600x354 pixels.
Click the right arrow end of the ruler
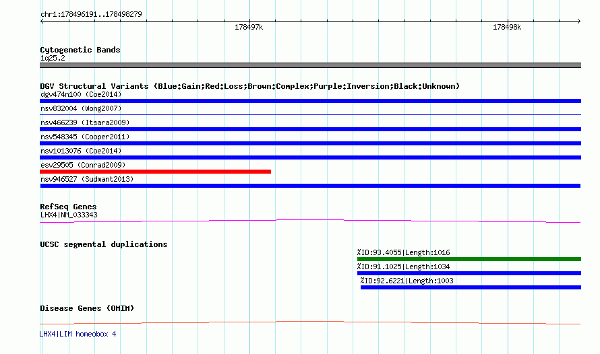(578, 21)
